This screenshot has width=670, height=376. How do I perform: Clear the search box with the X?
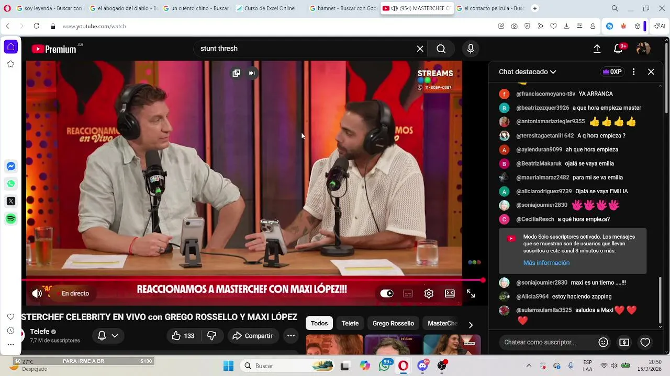[x=420, y=49]
